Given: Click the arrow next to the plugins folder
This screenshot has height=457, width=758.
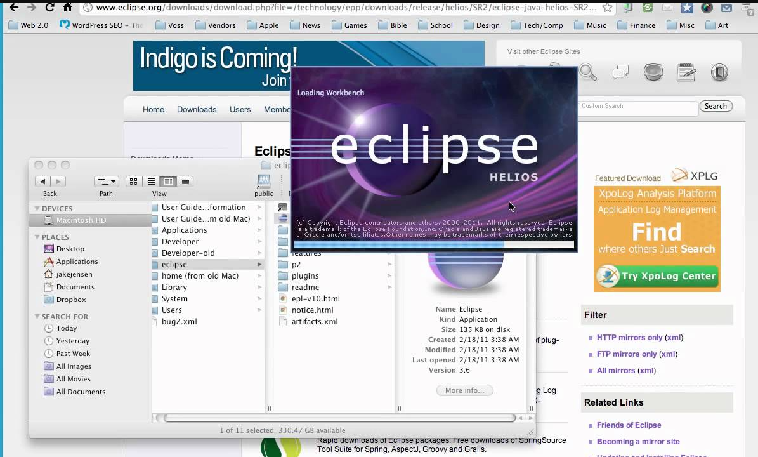Looking at the screenshot, I should tap(389, 275).
